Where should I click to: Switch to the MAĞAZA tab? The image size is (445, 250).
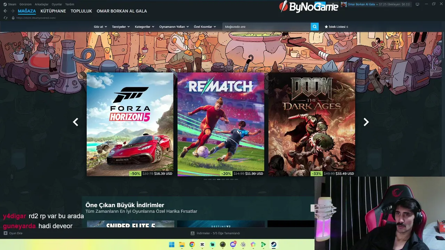pyautogui.click(x=27, y=11)
